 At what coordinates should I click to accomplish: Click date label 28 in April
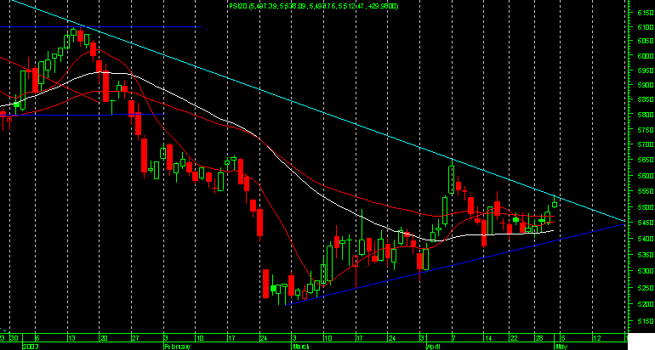coord(539,338)
